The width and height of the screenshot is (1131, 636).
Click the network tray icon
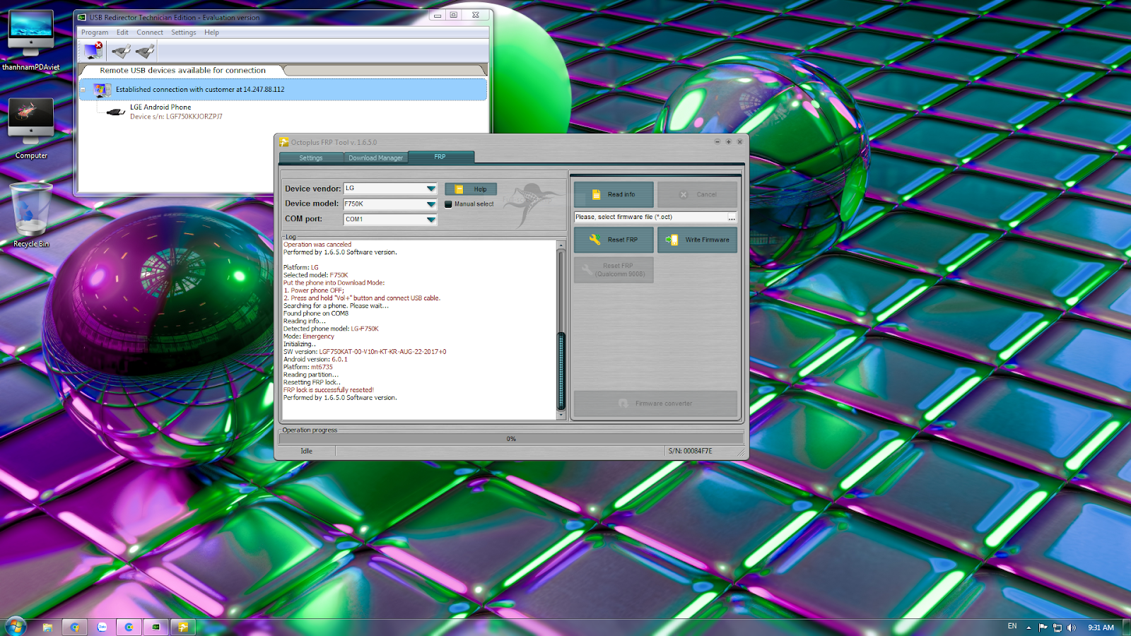tap(1057, 627)
